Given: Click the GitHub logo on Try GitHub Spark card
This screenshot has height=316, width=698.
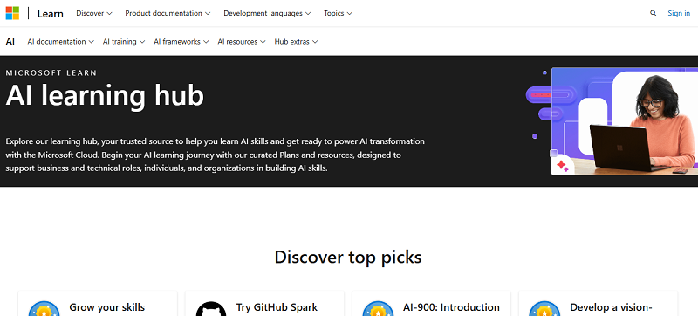Looking at the screenshot, I should click(x=211, y=309).
